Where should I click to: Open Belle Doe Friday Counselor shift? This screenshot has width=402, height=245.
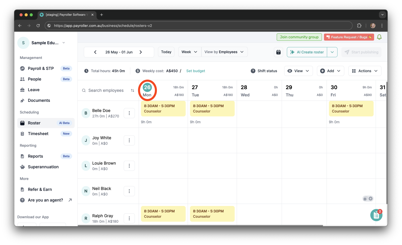tap(351, 108)
